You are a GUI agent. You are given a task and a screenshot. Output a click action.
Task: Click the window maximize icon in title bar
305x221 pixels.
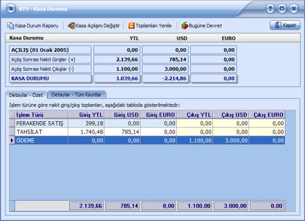[x=282, y=9]
